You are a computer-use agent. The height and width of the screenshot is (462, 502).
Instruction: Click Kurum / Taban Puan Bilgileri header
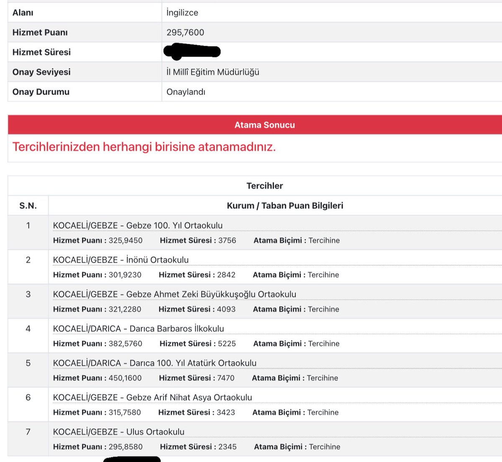(x=285, y=205)
